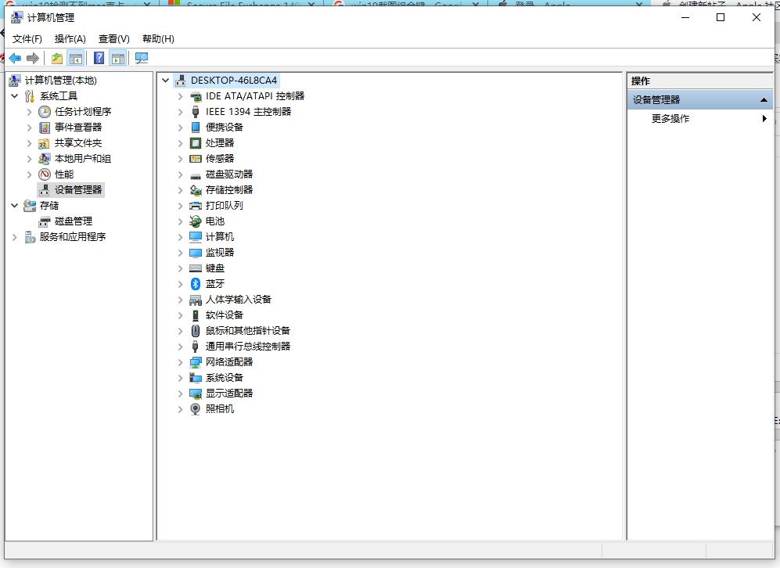Collapse the 设备管理器 actions section arrow

click(764, 100)
